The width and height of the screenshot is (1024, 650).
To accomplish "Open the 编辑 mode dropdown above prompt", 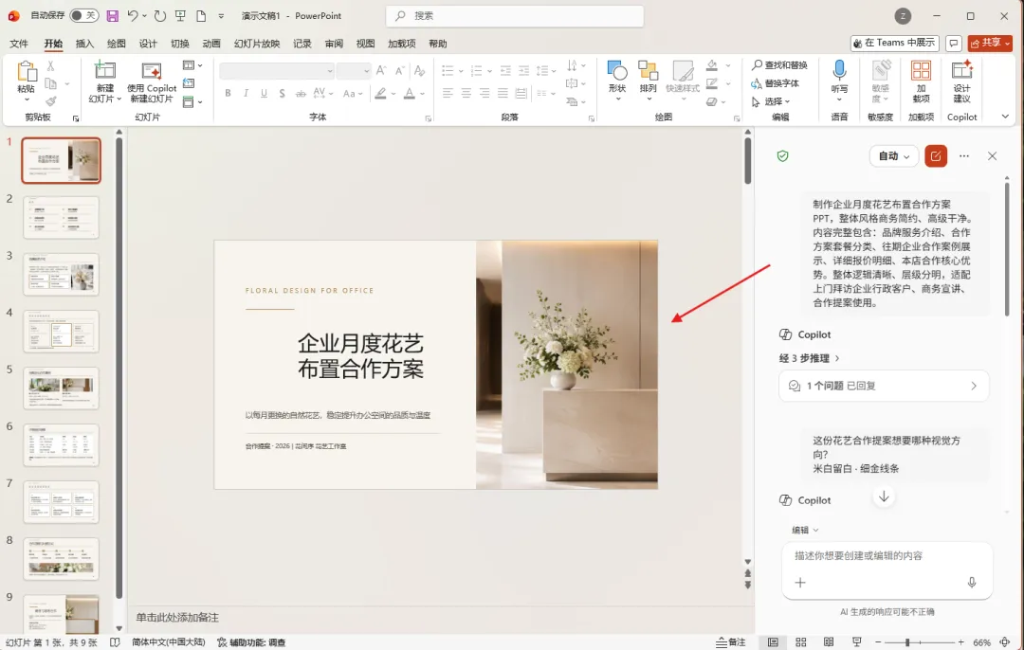I will [x=805, y=530].
